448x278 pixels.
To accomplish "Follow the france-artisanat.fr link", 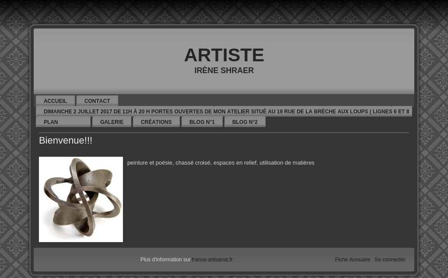I will [x=212, y=260].
